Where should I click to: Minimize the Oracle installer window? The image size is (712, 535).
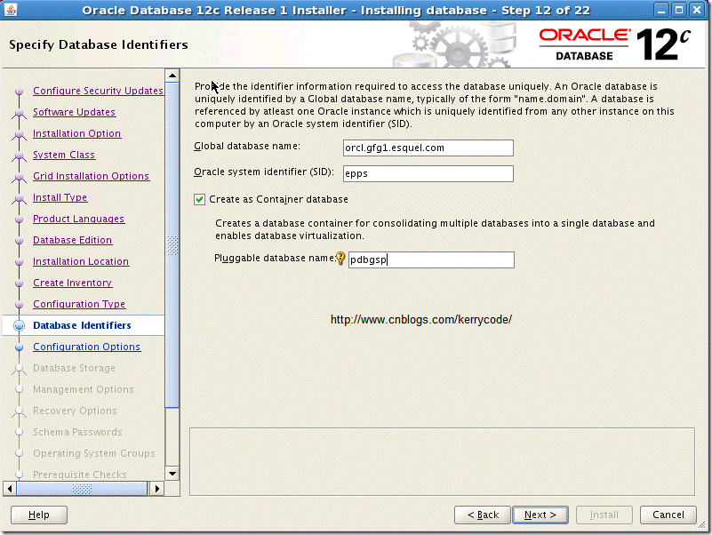(x=662, y=10)
